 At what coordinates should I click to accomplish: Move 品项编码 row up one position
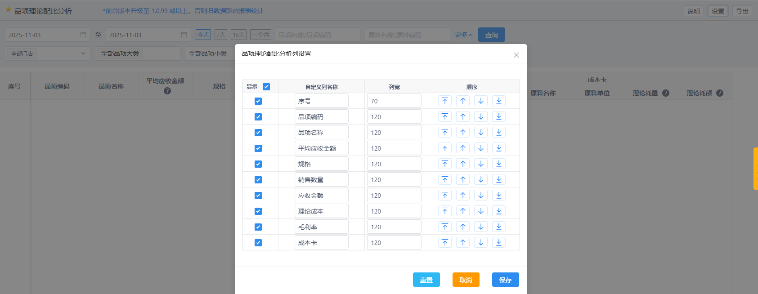(463, 117)
